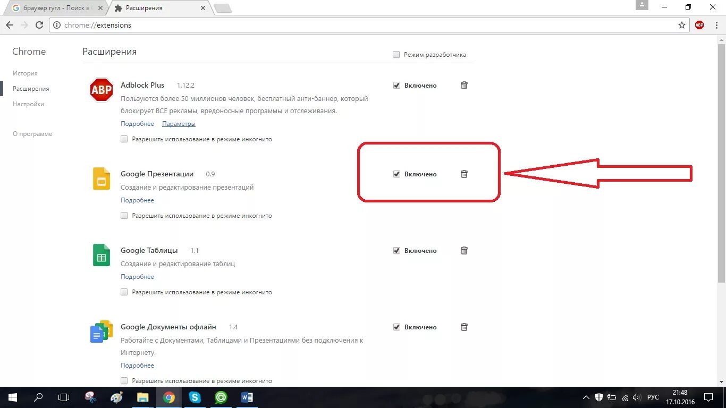Image resolution: width=726 pixels, height=408 pixels.
Task: Allow Google Таблицы in incognito mode
Action: (124, 292)
